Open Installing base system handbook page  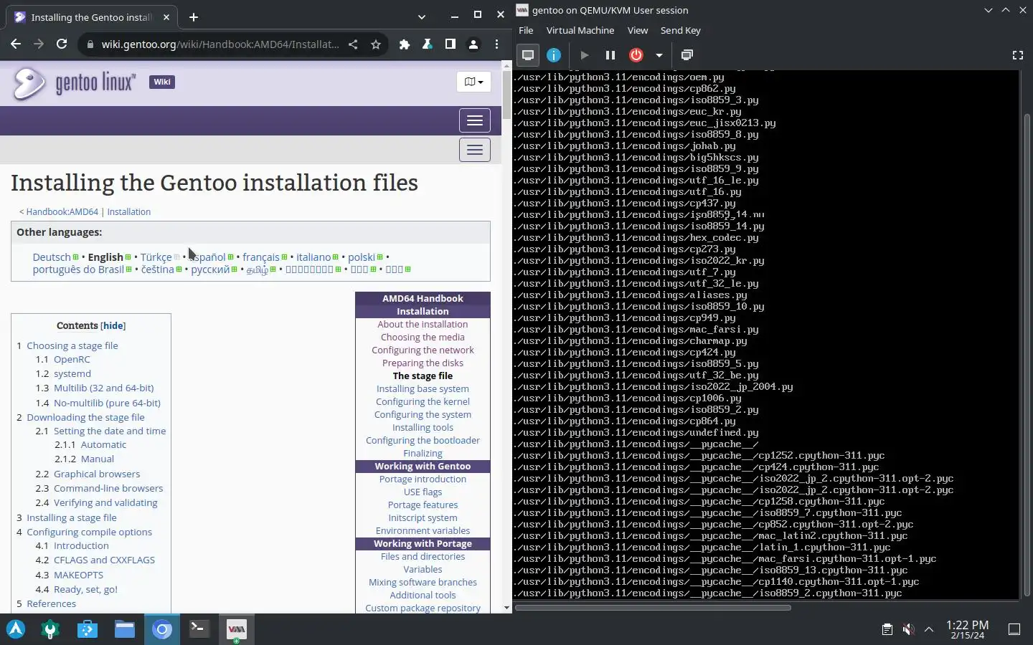coord(423,389)
